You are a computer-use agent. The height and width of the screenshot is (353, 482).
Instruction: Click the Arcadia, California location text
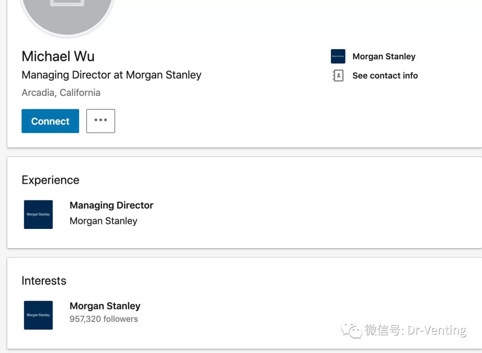[x=61, y=92]
